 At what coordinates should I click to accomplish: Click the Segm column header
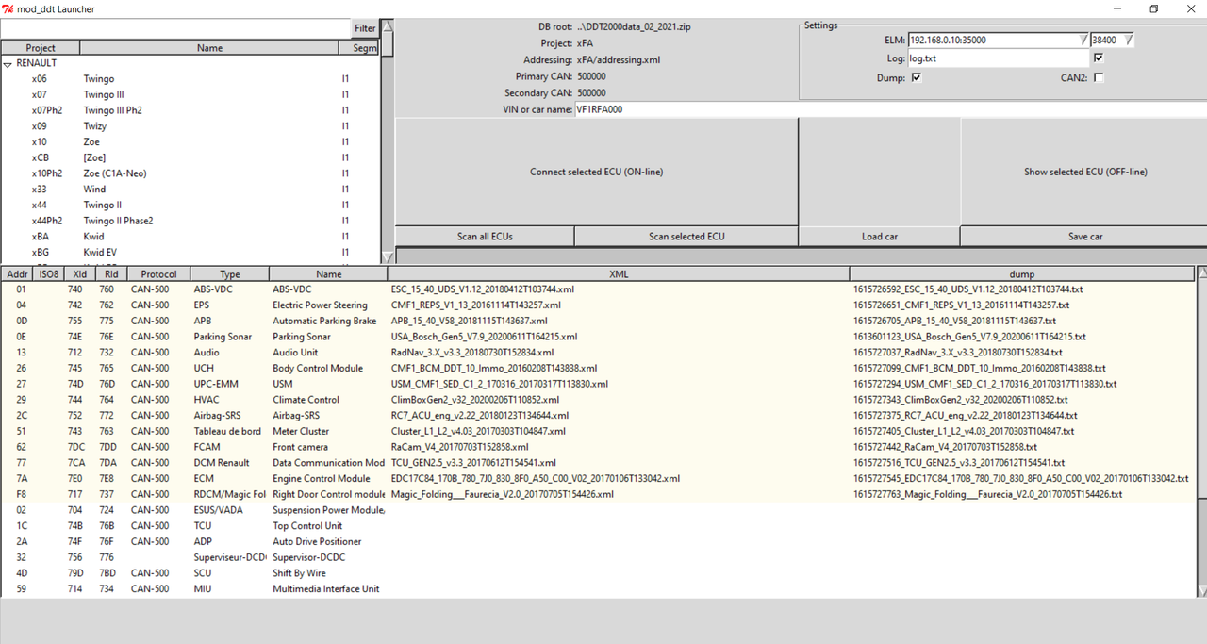click(x=360, y=47)
